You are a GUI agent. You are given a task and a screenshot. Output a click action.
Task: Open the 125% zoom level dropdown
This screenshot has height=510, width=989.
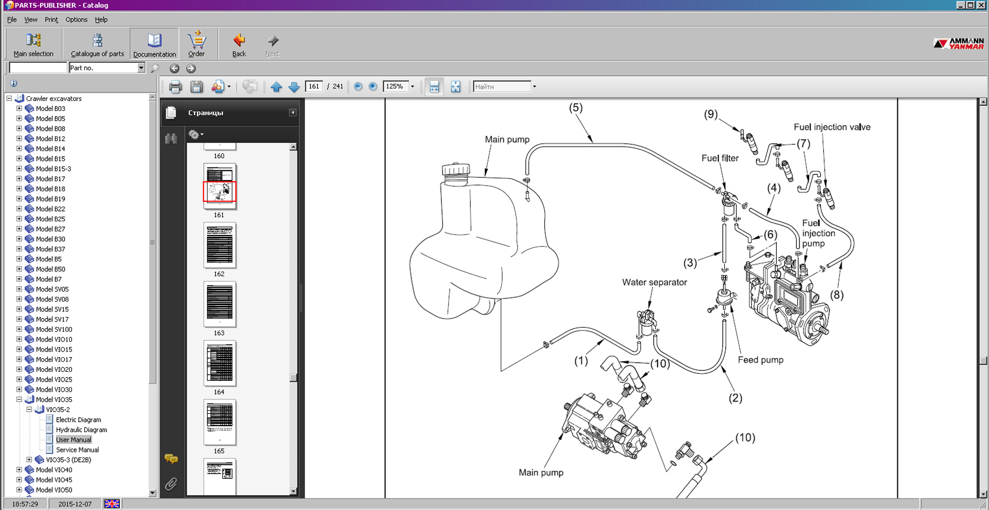[412, 87]
